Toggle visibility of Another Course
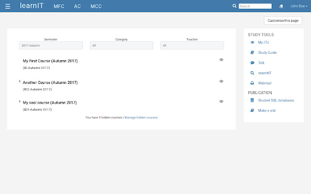Screen dimensions: 311x194 click(221, 81)
